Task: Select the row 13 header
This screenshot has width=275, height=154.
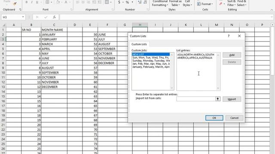Action: [3, 87]
